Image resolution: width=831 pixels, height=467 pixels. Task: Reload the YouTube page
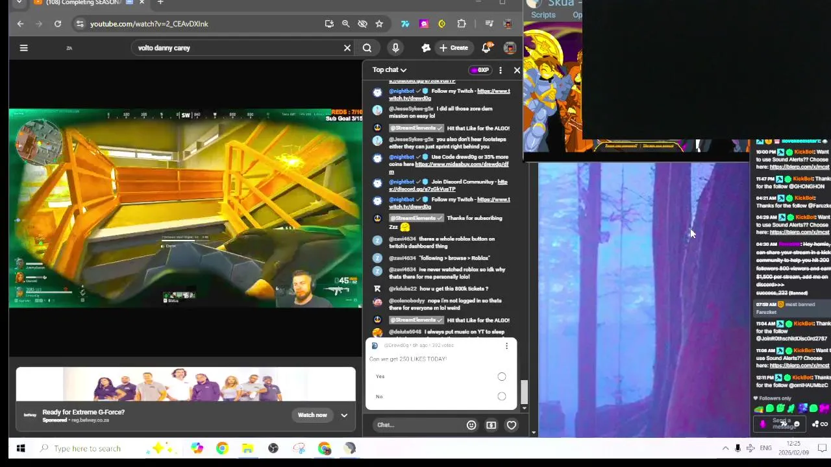point(58,24)
